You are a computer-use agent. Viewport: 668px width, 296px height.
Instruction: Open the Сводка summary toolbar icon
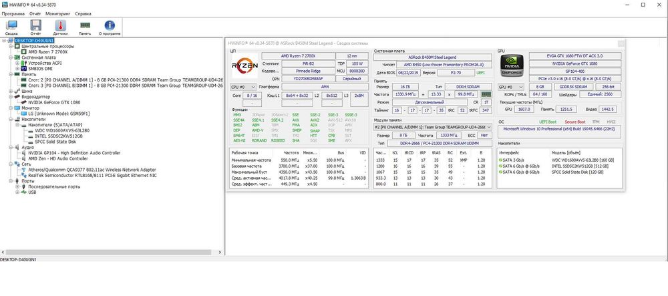pos(11,27)
